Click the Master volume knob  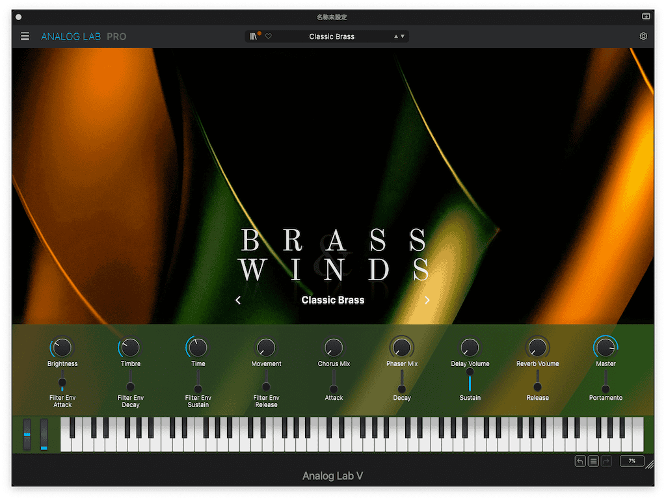(x=606, y=348)
